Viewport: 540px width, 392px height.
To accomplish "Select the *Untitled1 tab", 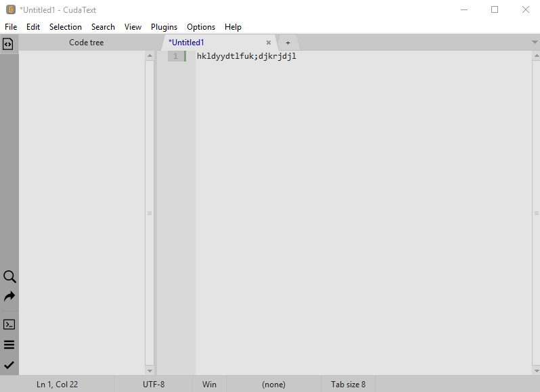I will (x=220, y=43).
